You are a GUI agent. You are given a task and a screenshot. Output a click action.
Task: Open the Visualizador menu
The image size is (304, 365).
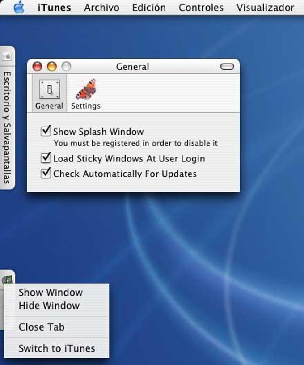(265, 8)
